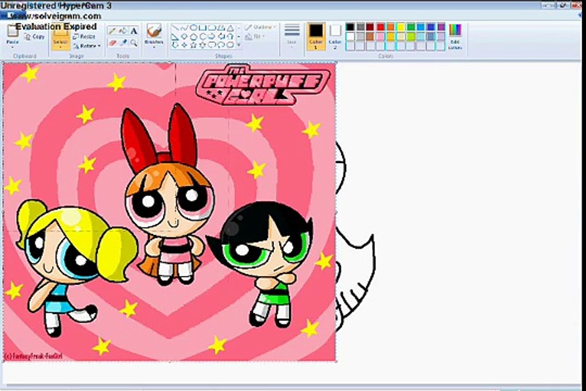Choose the Down arrow shape
The height and width of the screenshot is (391, 586).
(175, 45)
